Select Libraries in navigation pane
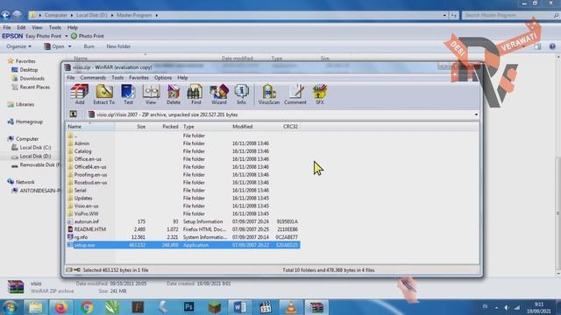 pyautogui.click(x=21, y=104)
